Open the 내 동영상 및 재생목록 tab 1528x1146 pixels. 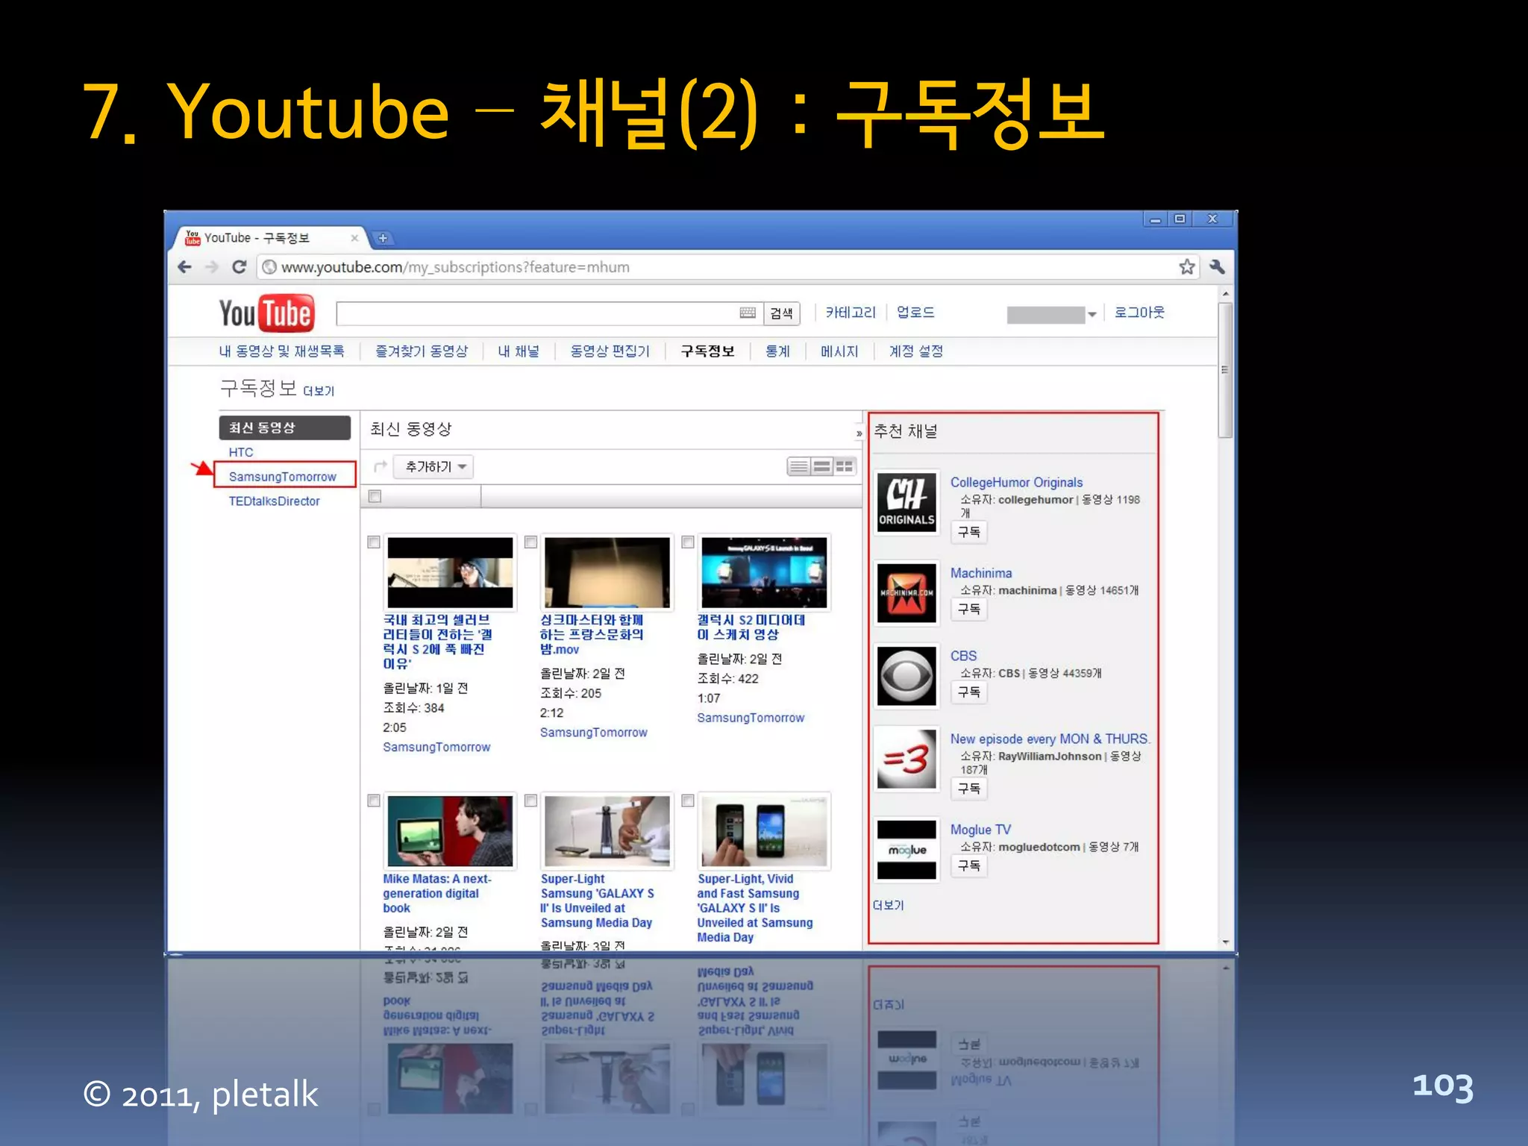click(281, 351)
